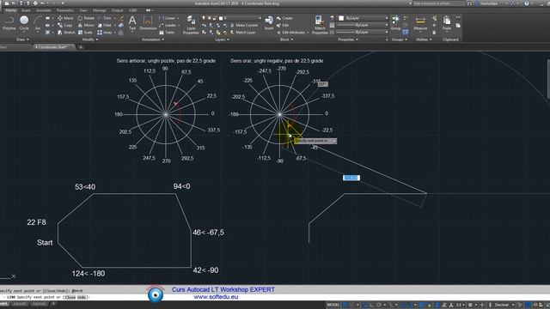
Task: Expand the Layers panel
Action: click(222, 39)
